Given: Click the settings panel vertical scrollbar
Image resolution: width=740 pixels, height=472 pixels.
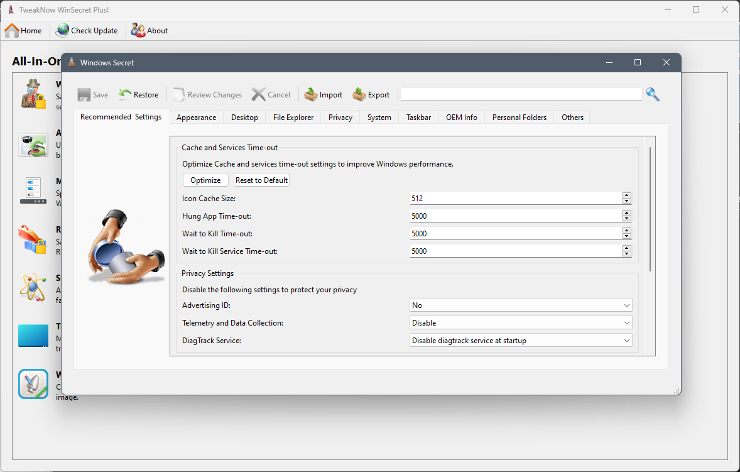Looking at the screenshot, I should click(650, 209).
